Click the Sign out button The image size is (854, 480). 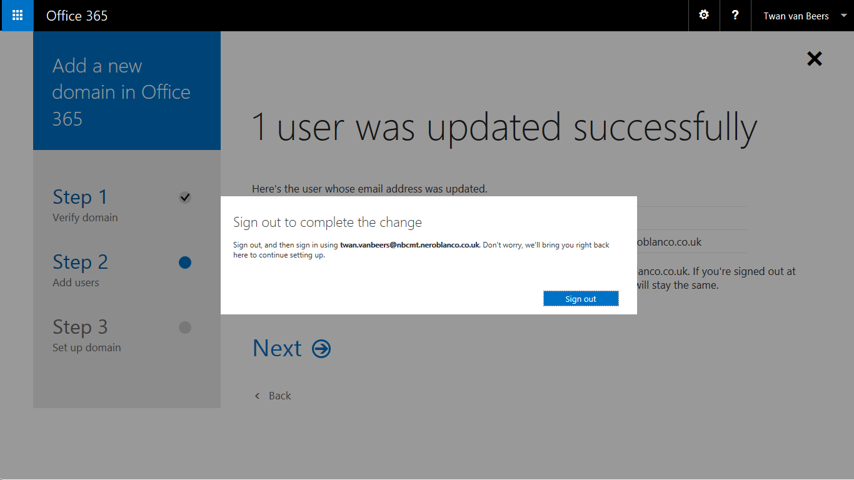pos(581,299)
